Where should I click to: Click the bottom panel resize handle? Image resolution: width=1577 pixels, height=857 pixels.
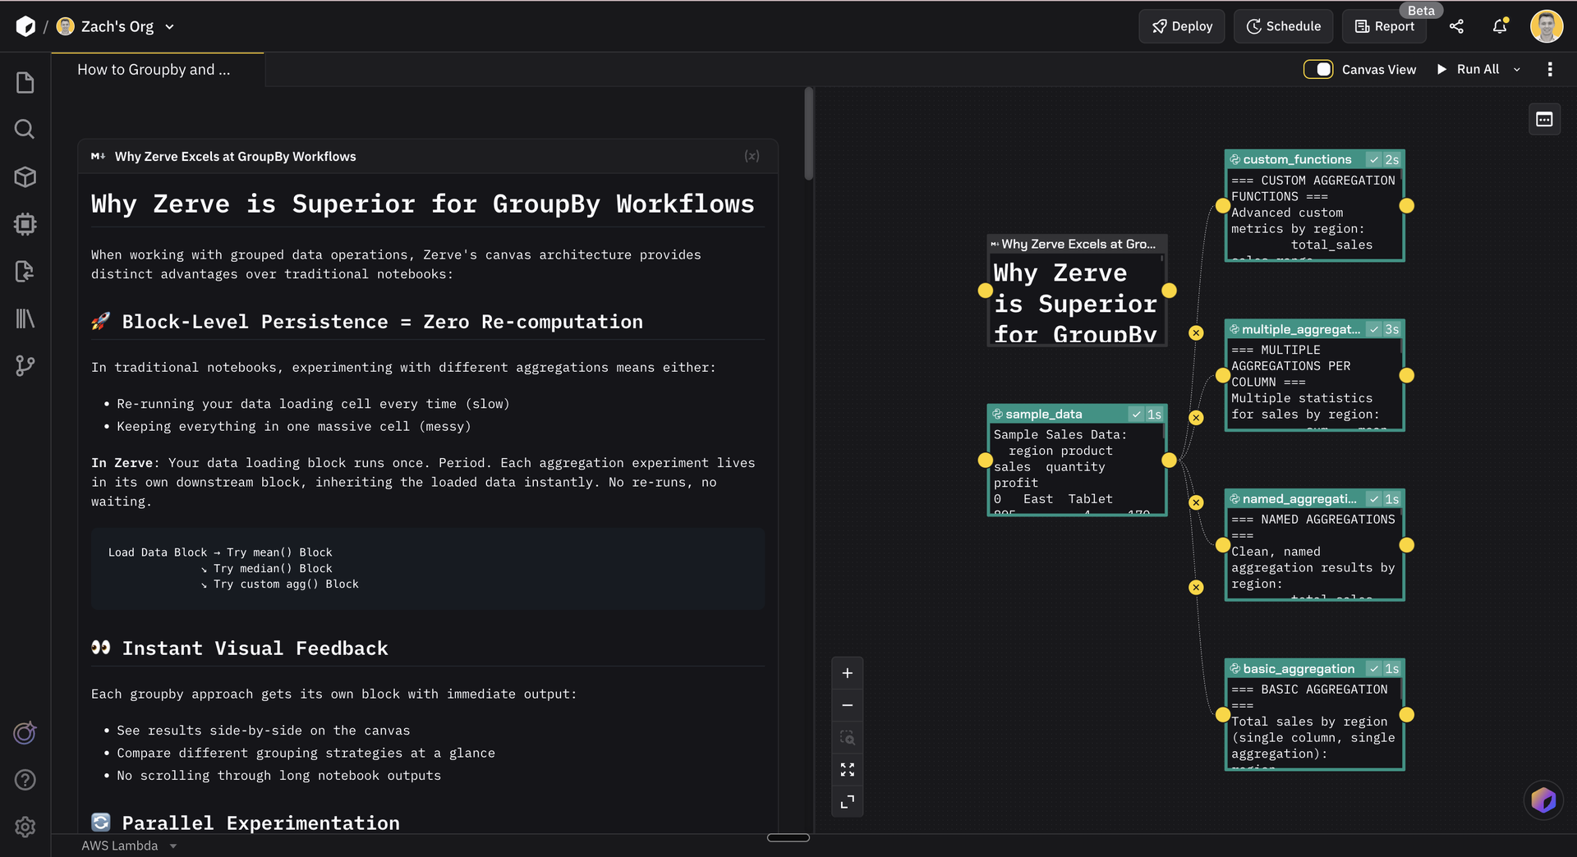point(788,838)
